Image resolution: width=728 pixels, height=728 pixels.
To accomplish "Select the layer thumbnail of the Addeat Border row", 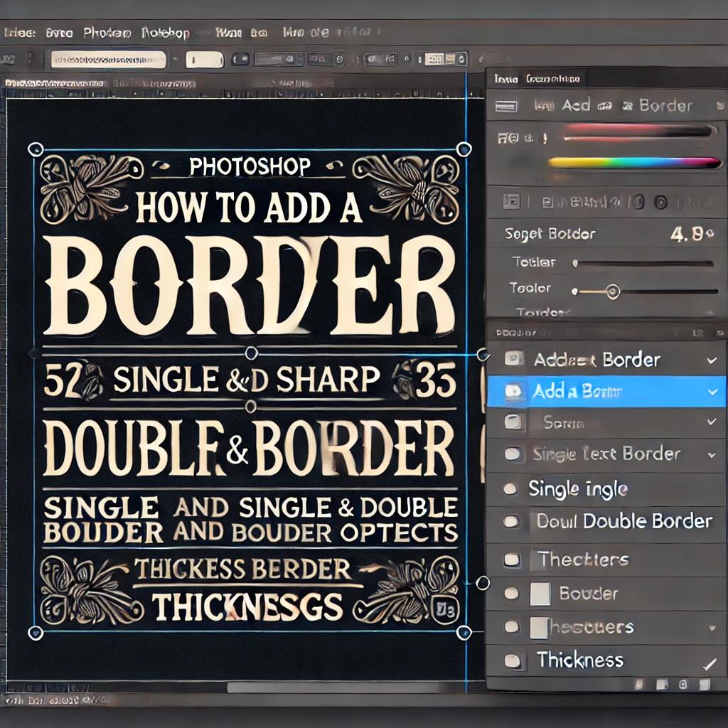I will click(x=514, y=358).
